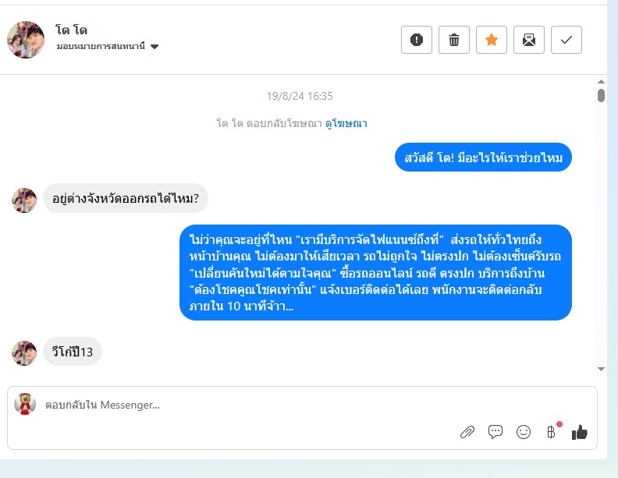This screenshot has width=618, height=478.
Task: Open the emoji picker smiley icon
Action: tap(523, 432)
